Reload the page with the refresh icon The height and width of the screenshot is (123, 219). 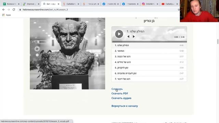point(14,10)
